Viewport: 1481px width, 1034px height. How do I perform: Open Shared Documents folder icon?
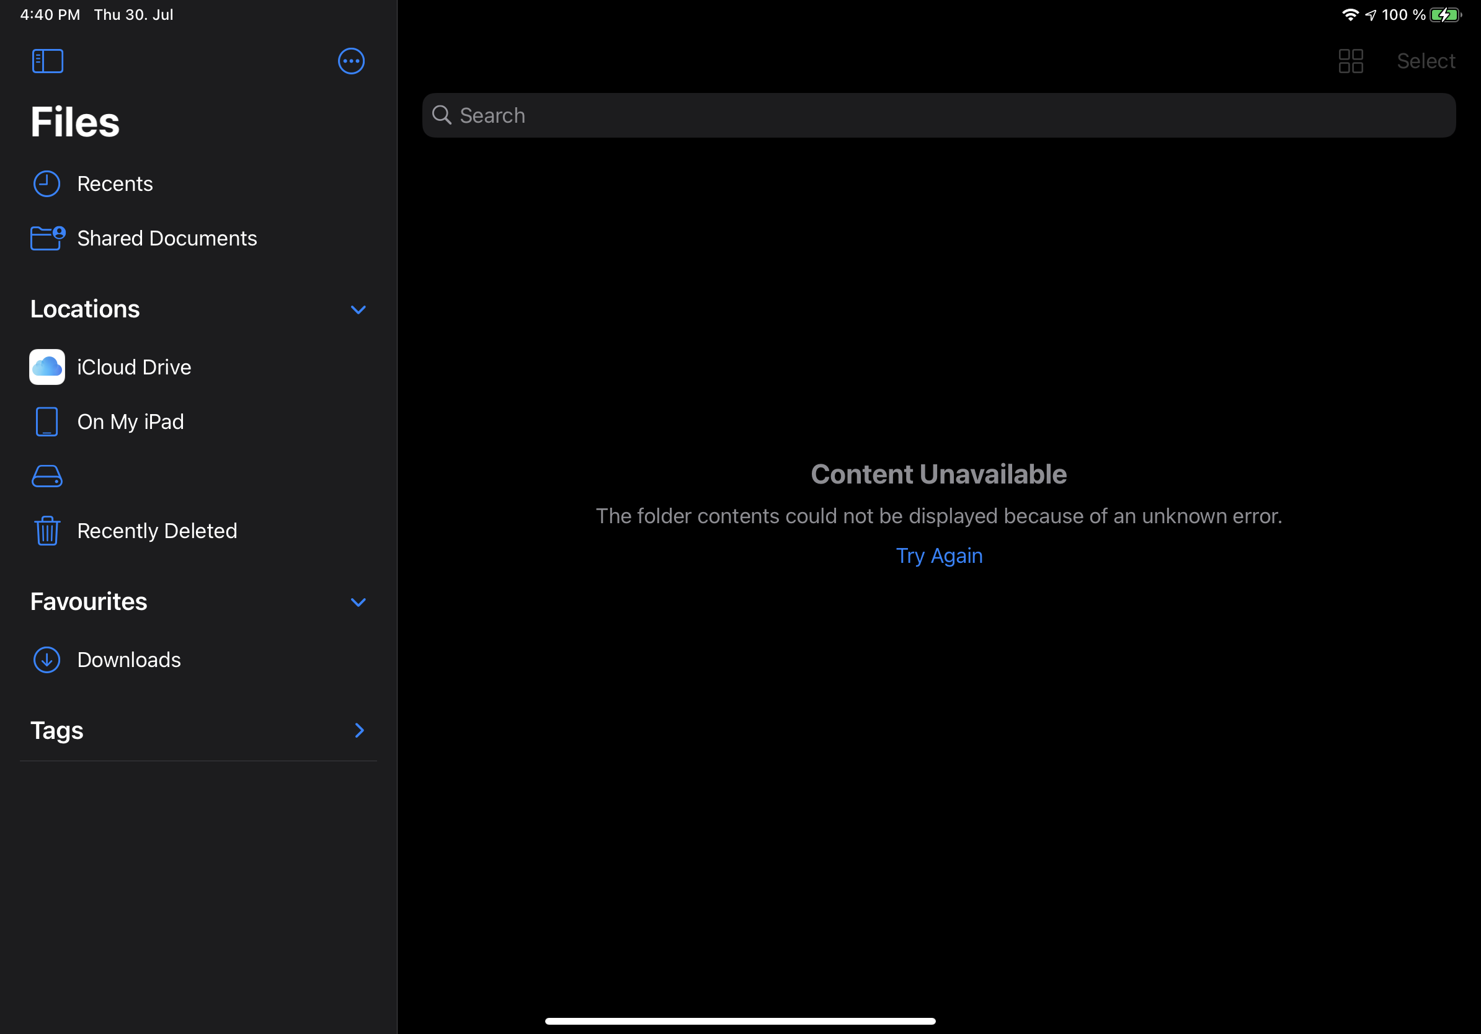click(x=47, y=238)
